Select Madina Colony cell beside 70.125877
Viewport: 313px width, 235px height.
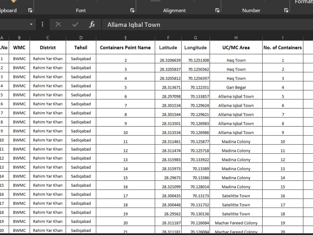236,140
